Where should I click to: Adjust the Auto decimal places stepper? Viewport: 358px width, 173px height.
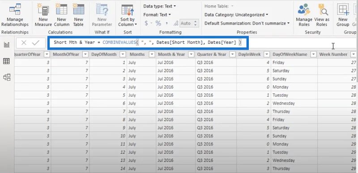tap(195, 23)
